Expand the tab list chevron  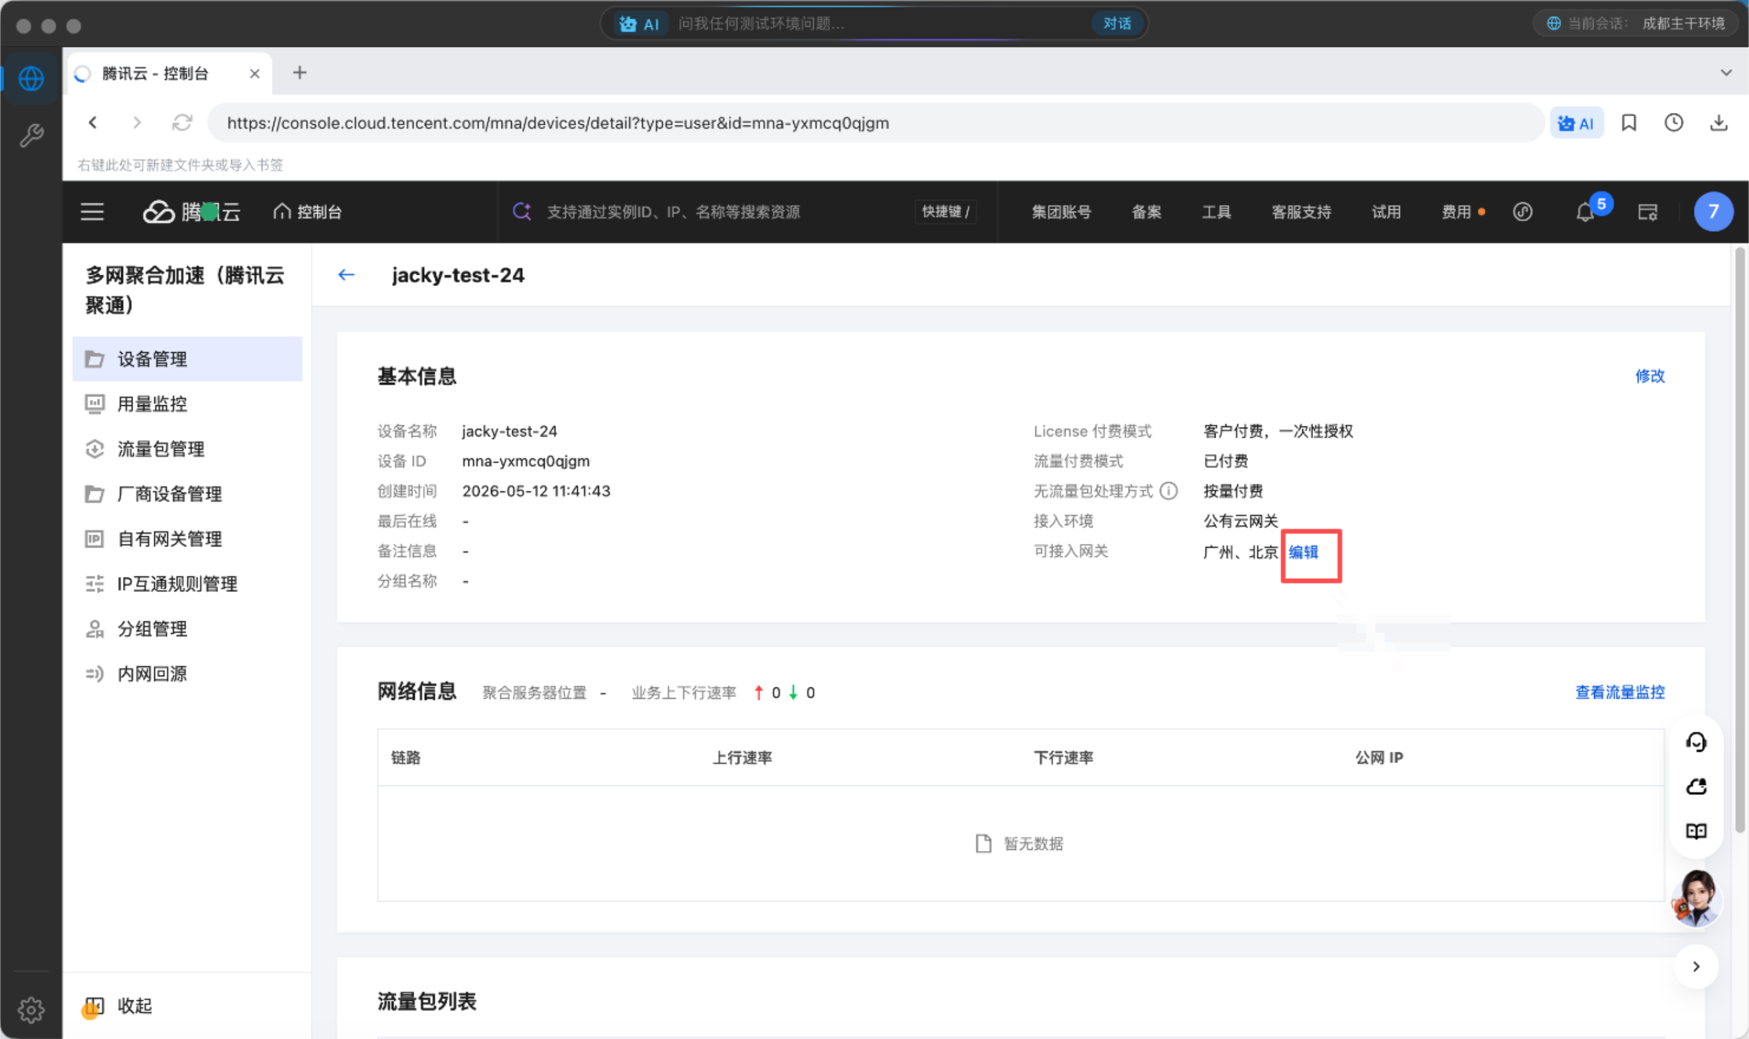pos(1727,73)
